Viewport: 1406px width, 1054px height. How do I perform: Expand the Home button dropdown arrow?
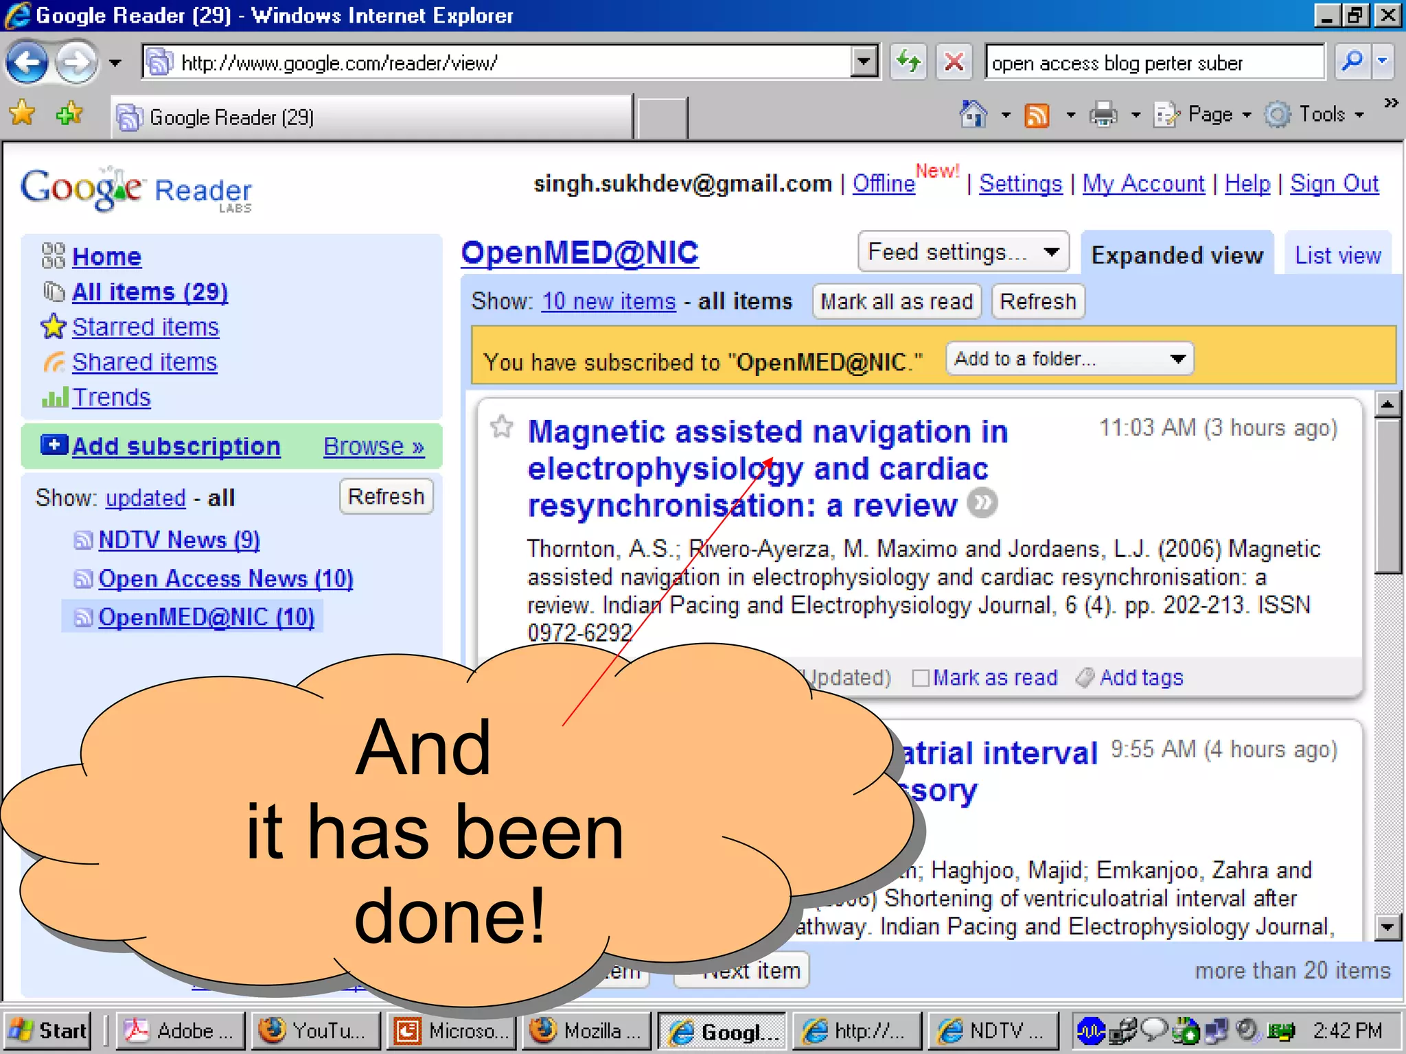[x=1006, y=115]
